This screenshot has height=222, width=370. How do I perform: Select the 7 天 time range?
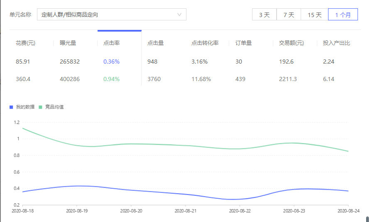(x=289, y=15)
